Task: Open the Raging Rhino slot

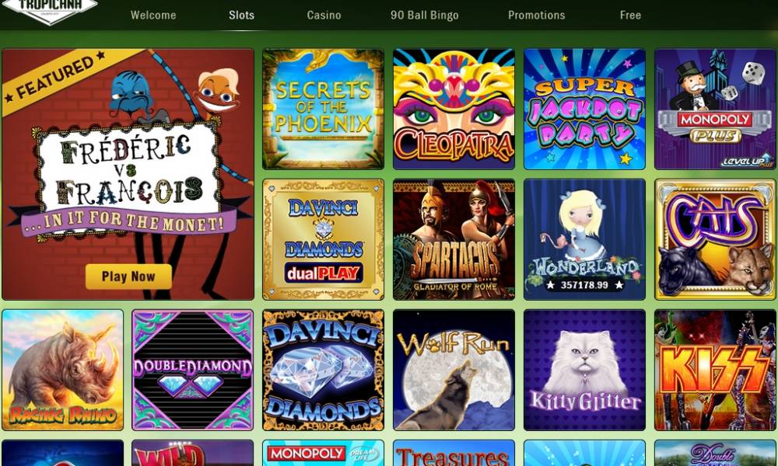Action: click(x=62, y=370)
